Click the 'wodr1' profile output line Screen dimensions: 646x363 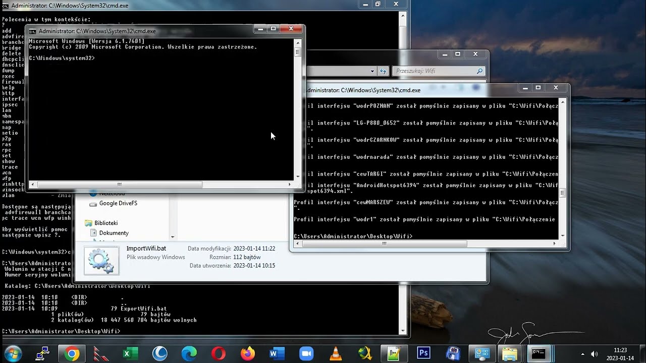pos(424,219)
